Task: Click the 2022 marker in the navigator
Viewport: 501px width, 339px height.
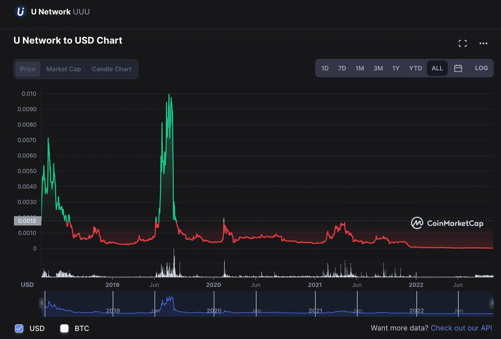Action: pyautogui.click(x=416, y=311)
